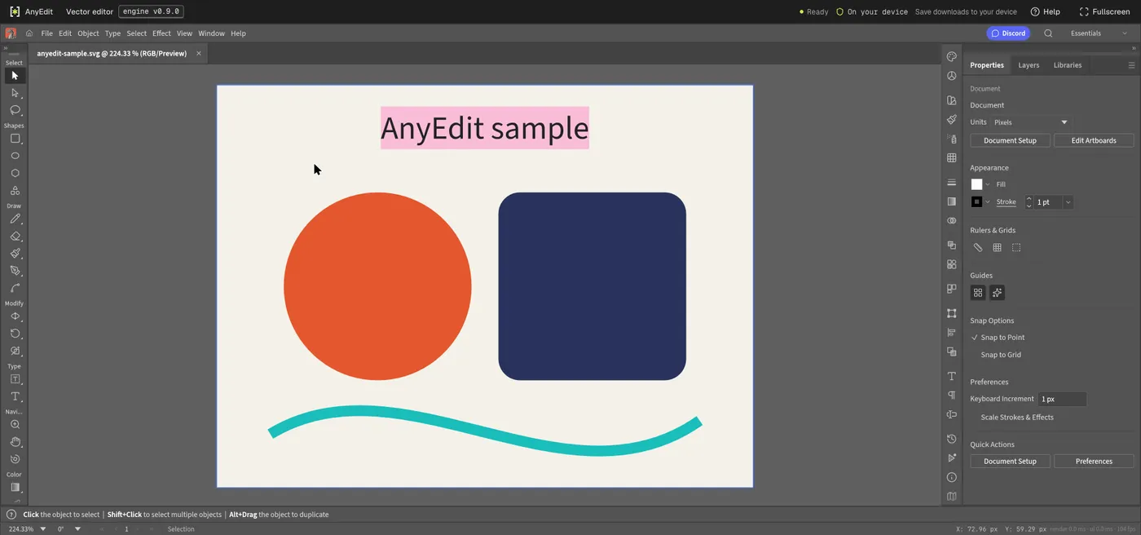Open the History panel clock icon
The width and height of the screenshot is (1141, 535).
[951, 439]
